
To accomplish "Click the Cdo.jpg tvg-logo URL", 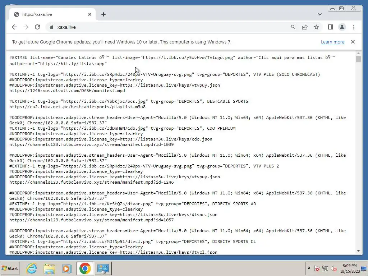I will click(x=104, y=128).
